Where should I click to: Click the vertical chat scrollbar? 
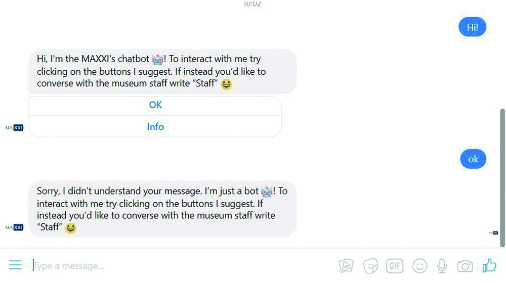pos(502,177)
